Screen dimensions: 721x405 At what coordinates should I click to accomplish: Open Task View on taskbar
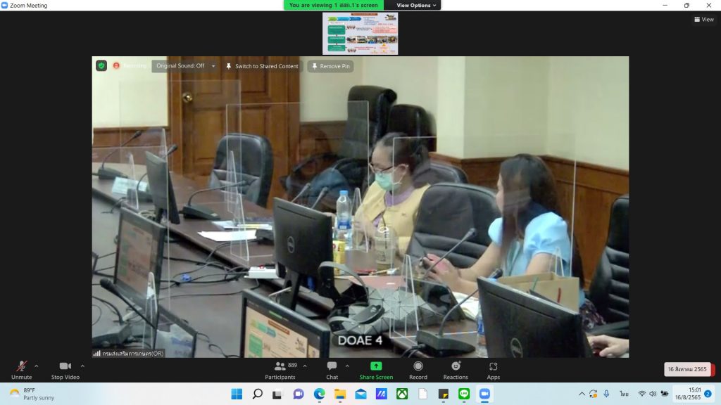point(277,394)
